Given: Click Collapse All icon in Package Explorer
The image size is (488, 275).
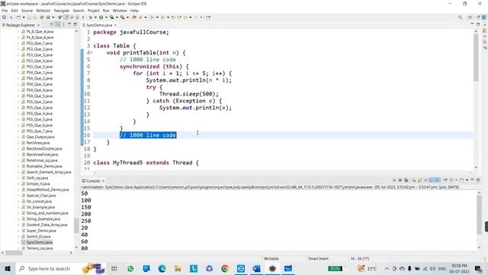Looking at the screenshot, I should [x=52, y=24].
